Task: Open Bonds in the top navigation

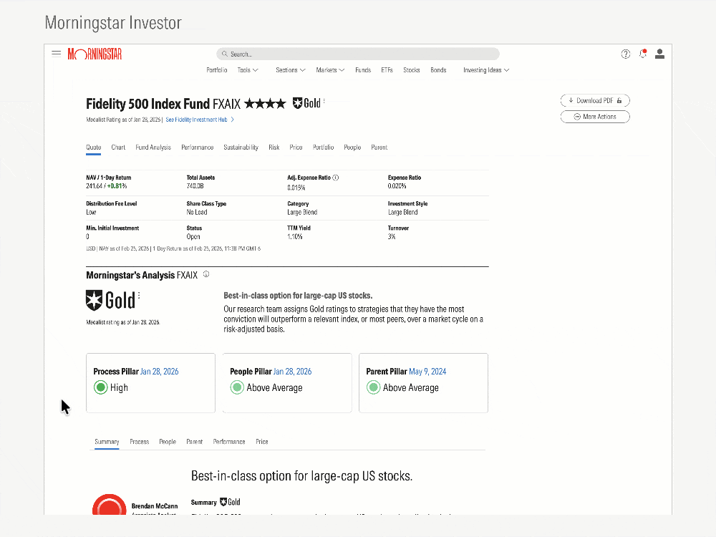Action: pyautogui.click(x=438, y=70)
